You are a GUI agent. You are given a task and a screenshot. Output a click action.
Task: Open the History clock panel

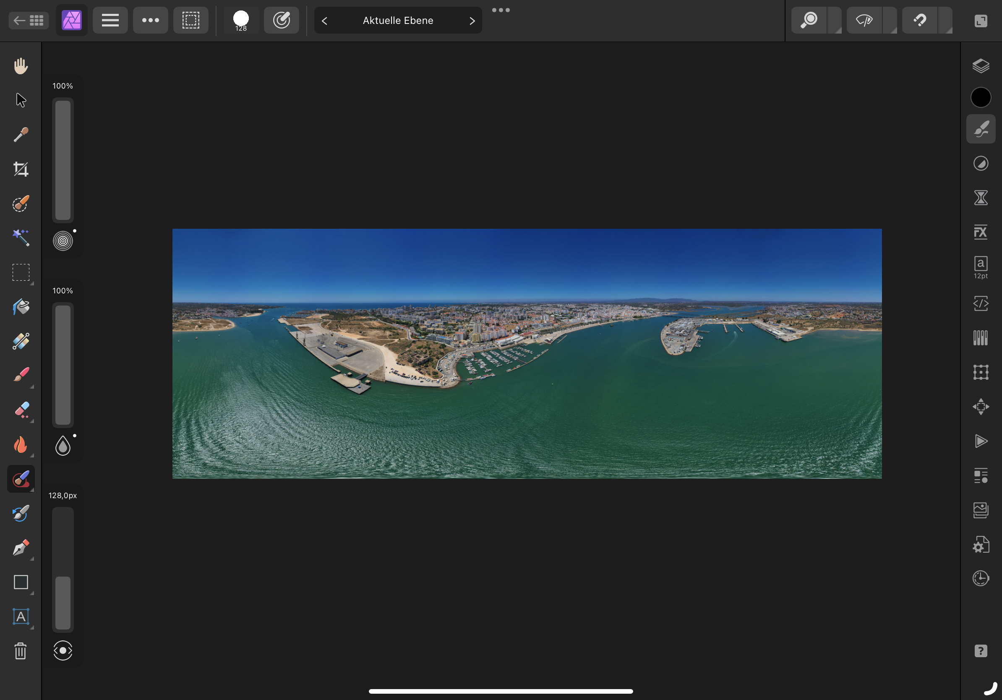pos(980,578)
